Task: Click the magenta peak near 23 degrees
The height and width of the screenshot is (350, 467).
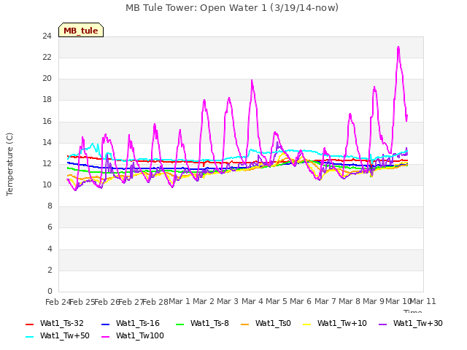Action: (398, 47)
